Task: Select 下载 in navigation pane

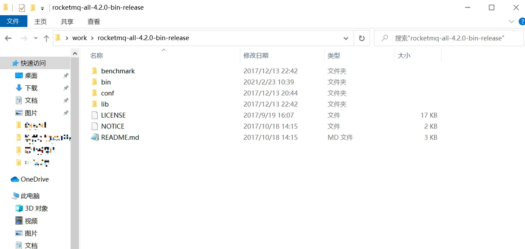Action: [x=31, y=88]
